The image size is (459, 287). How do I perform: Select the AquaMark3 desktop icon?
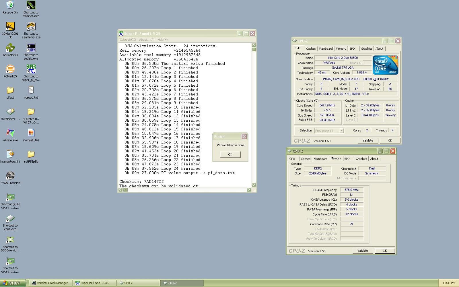point(10,47)
